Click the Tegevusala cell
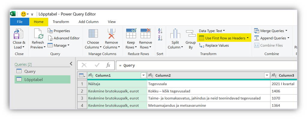This screenshot has width=307, height=119. click(x=209, y=84)
